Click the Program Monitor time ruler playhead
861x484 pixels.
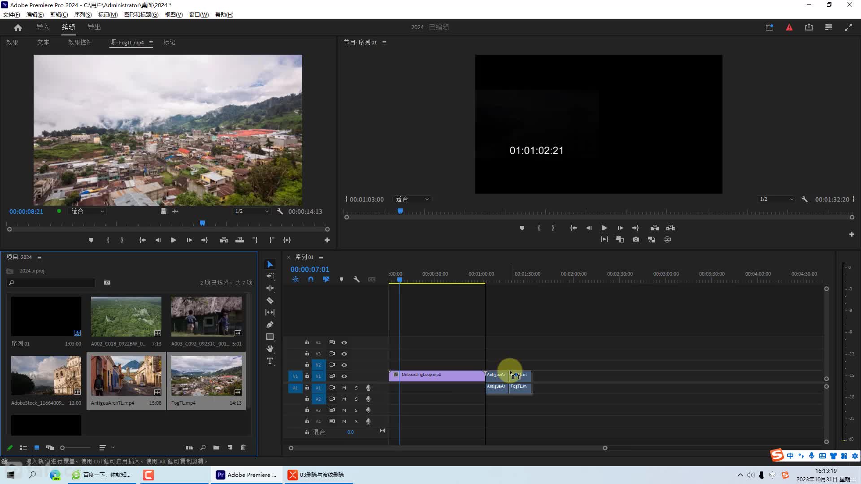click(400, 211)
